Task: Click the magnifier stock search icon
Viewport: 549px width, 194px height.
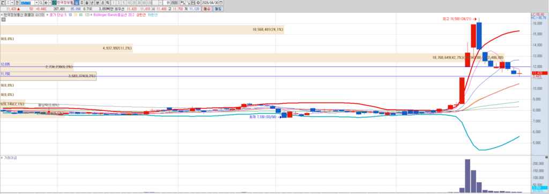Action: pos(41,3)
